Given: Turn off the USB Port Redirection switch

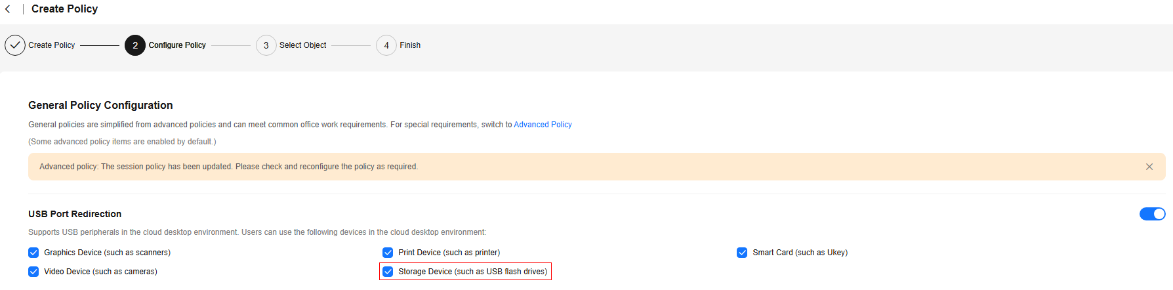Looking at the screenshot, I should point(1153,214).
